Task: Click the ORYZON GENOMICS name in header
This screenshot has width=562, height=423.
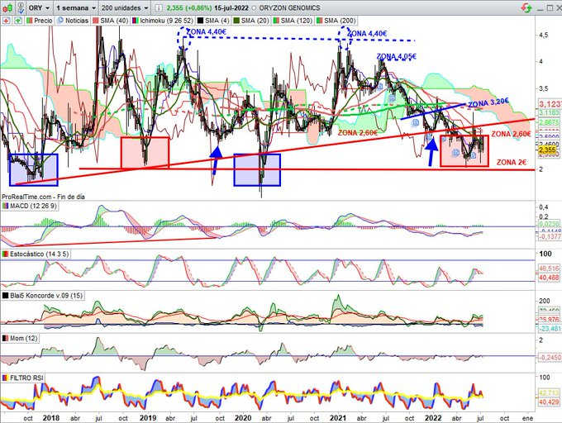Action: tap(289, 7)
